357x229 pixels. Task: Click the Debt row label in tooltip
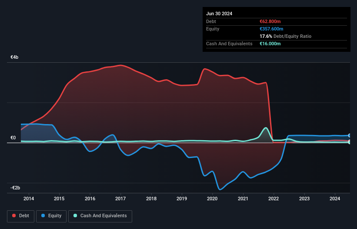(211, 21)
